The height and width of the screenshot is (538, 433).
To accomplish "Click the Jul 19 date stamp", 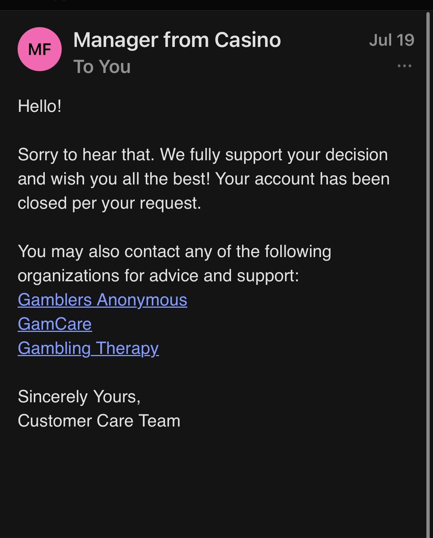I will pos(391,40).
